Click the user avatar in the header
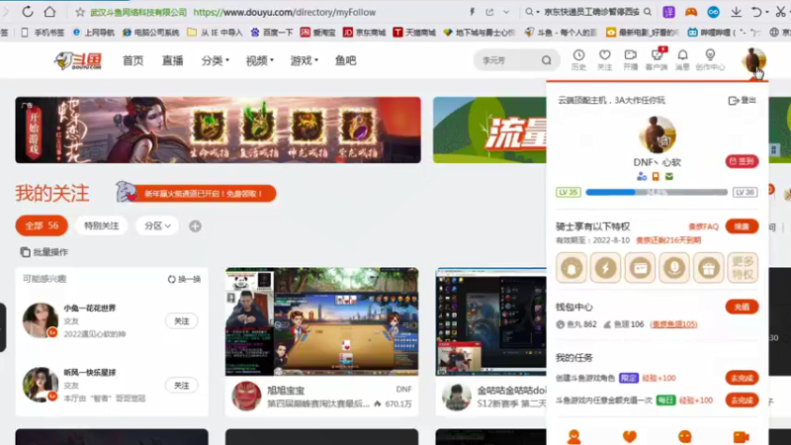 point(753,60)
